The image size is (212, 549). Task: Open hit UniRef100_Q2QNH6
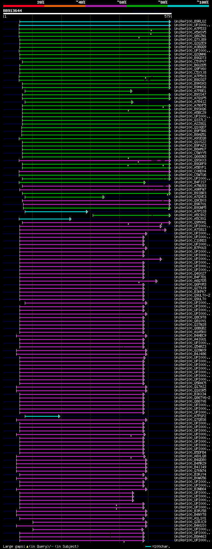point(190,54)
